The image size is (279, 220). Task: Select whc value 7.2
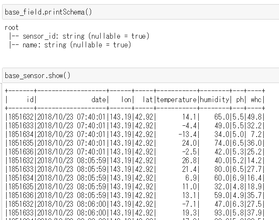tap(256, 134)
